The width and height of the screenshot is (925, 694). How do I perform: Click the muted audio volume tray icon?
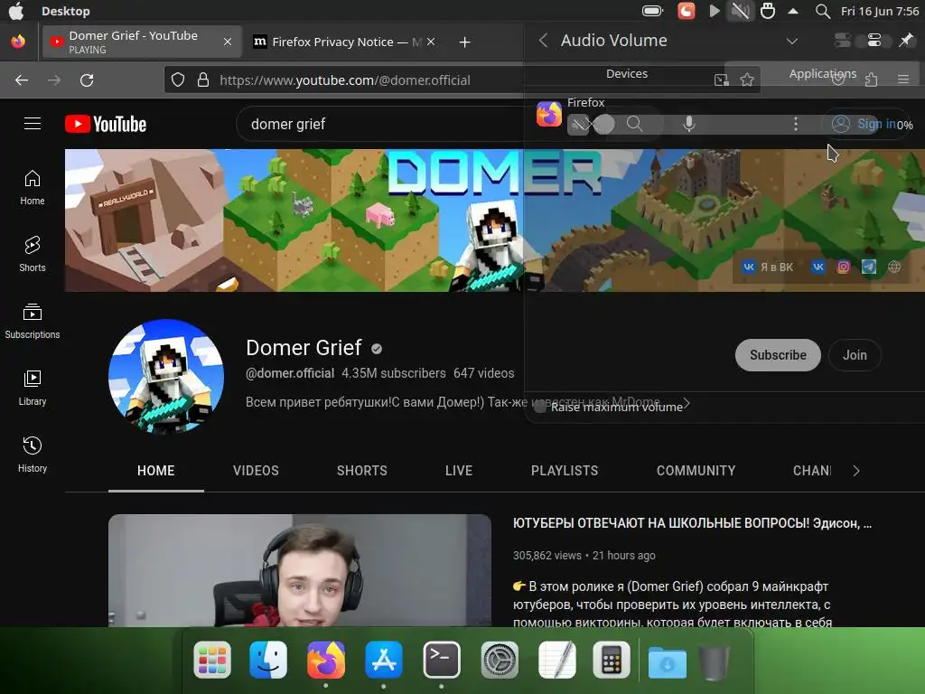[740, 11]
